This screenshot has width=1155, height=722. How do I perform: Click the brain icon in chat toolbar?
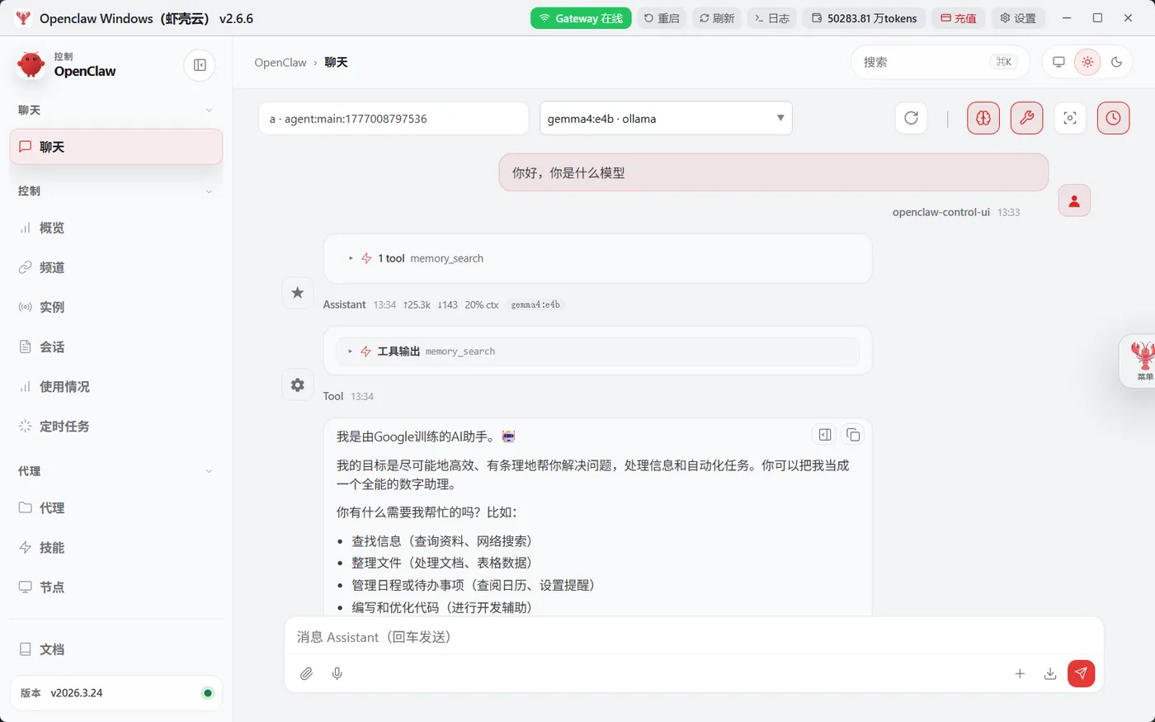(x=983, y=118)
